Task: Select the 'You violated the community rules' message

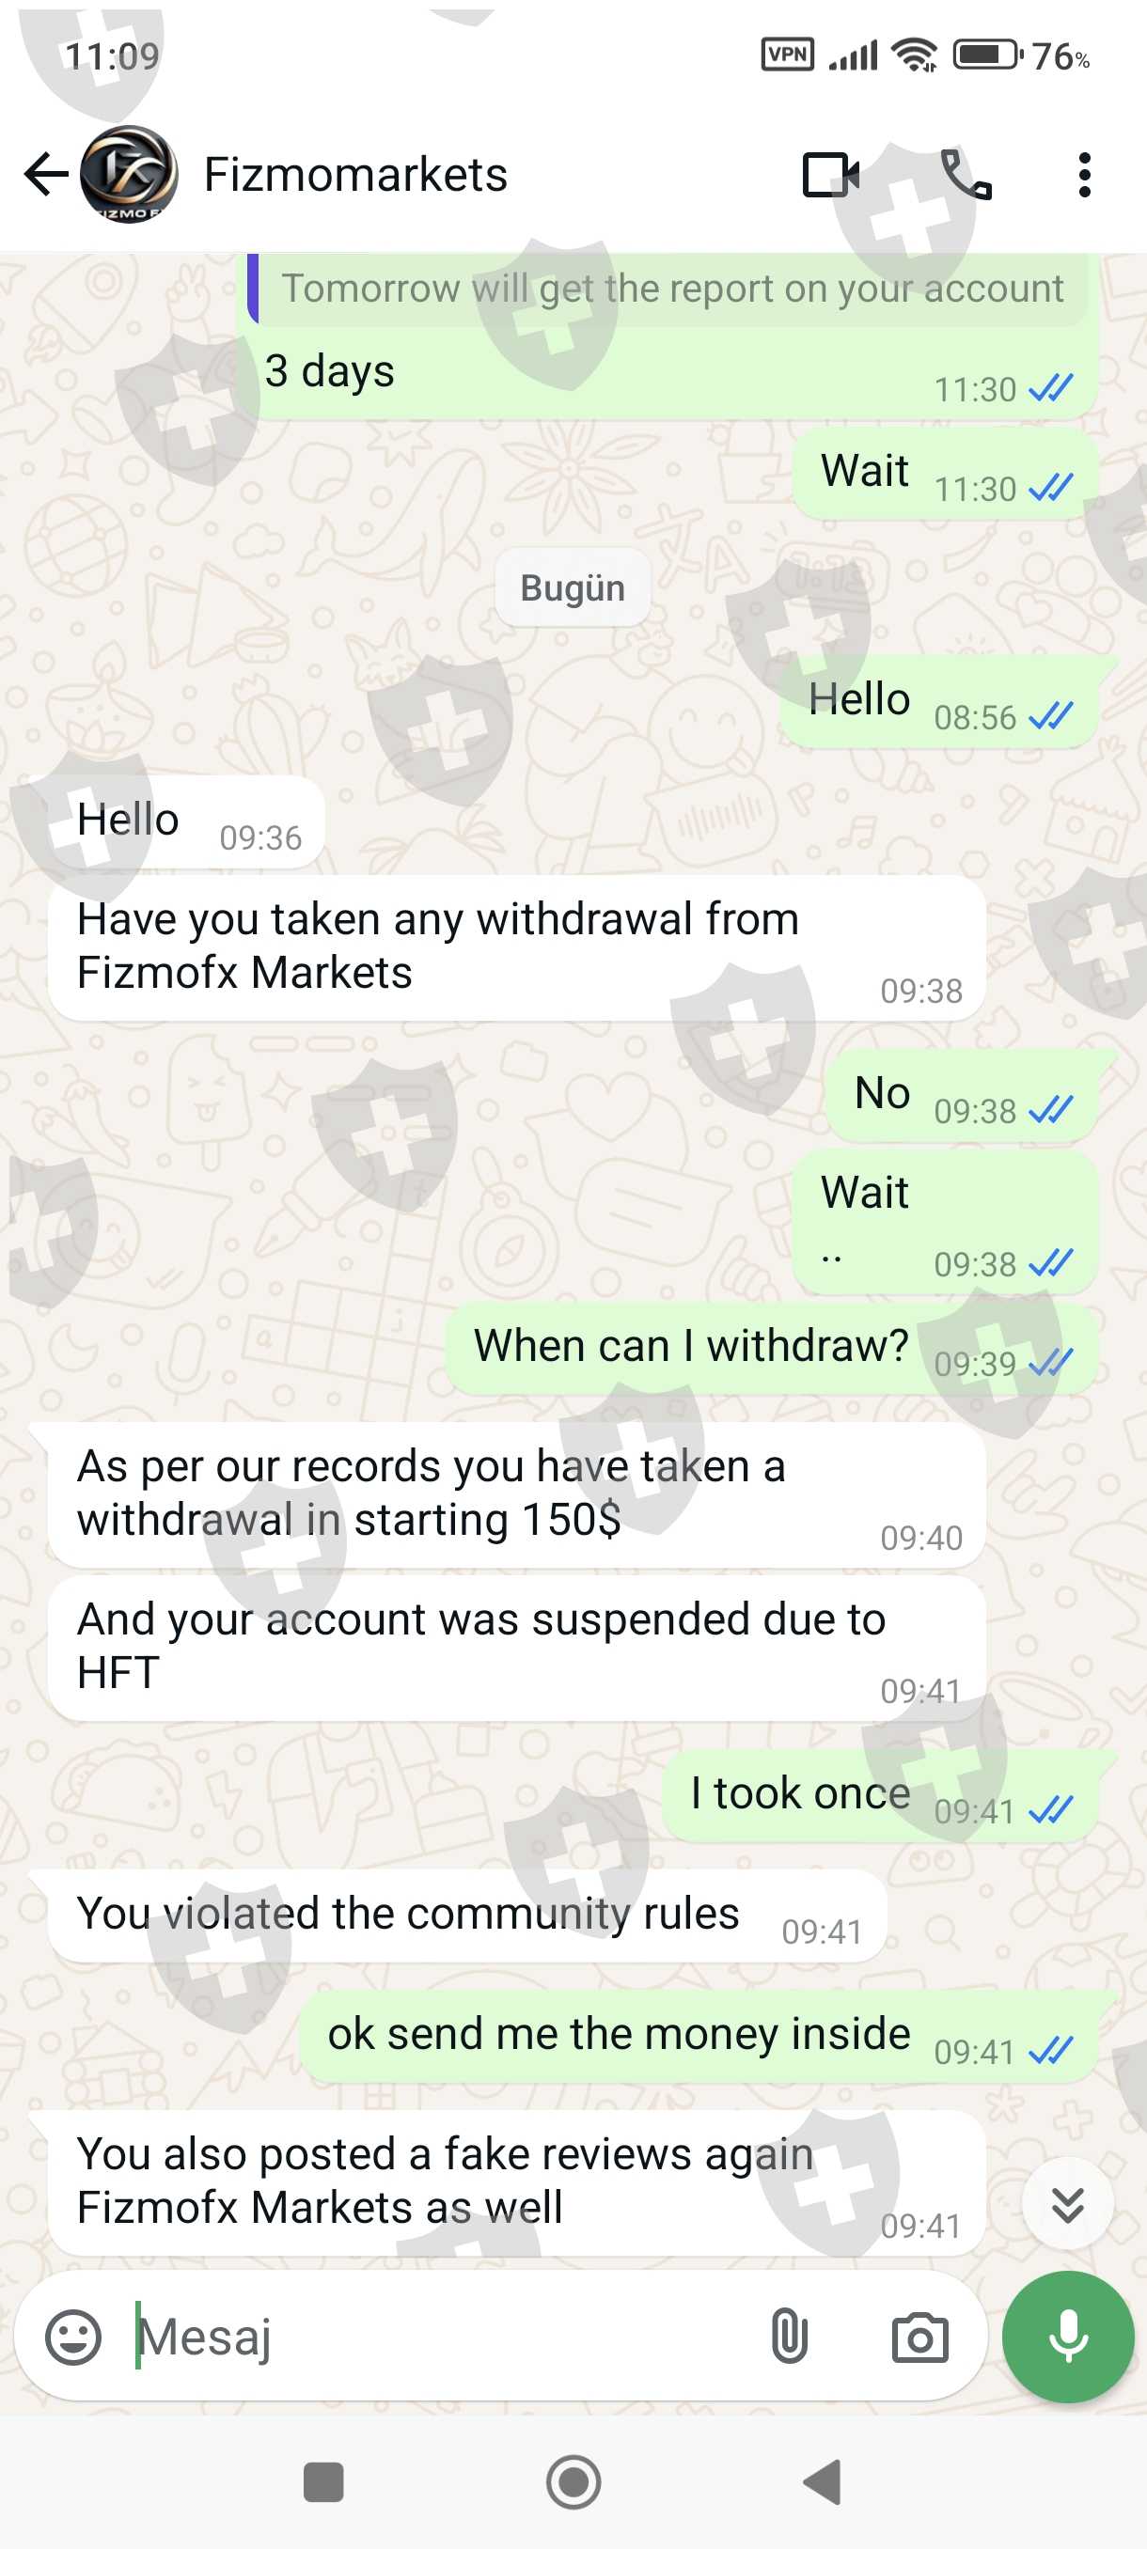Action: pos(467,1915)
